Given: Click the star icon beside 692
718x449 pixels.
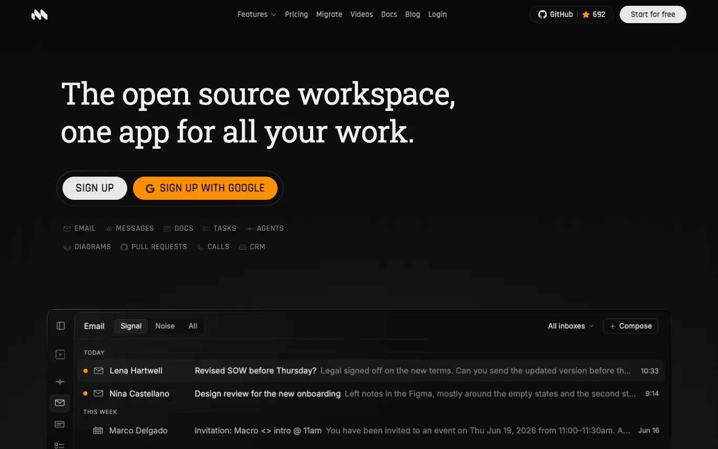Looking at the screenshot, I should [586, 15].
